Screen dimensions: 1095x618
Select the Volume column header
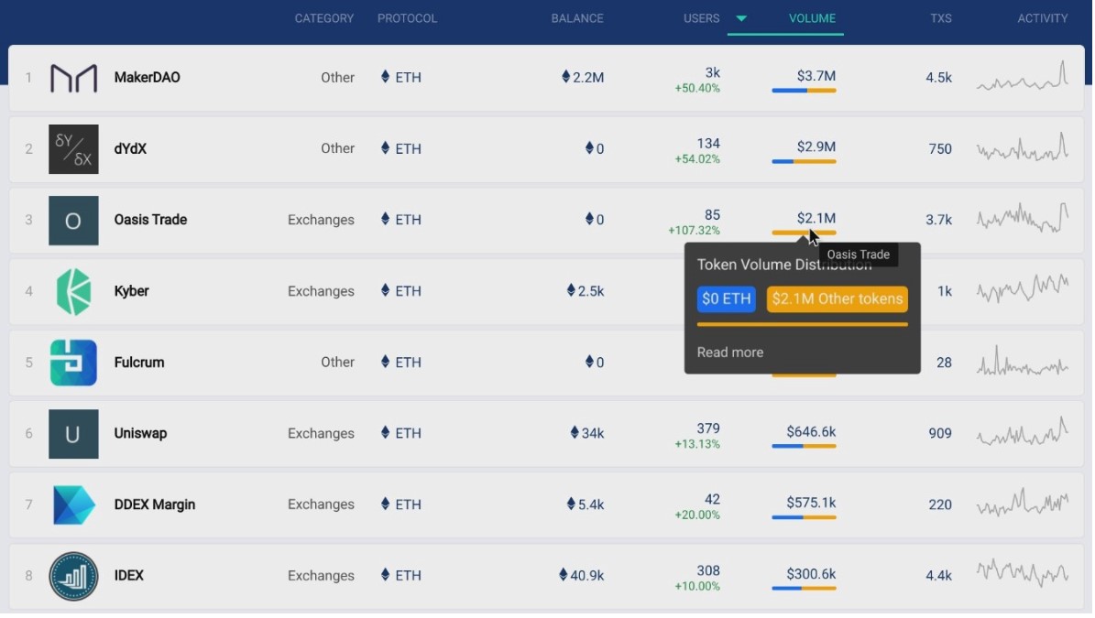click(x=812, y=19)
